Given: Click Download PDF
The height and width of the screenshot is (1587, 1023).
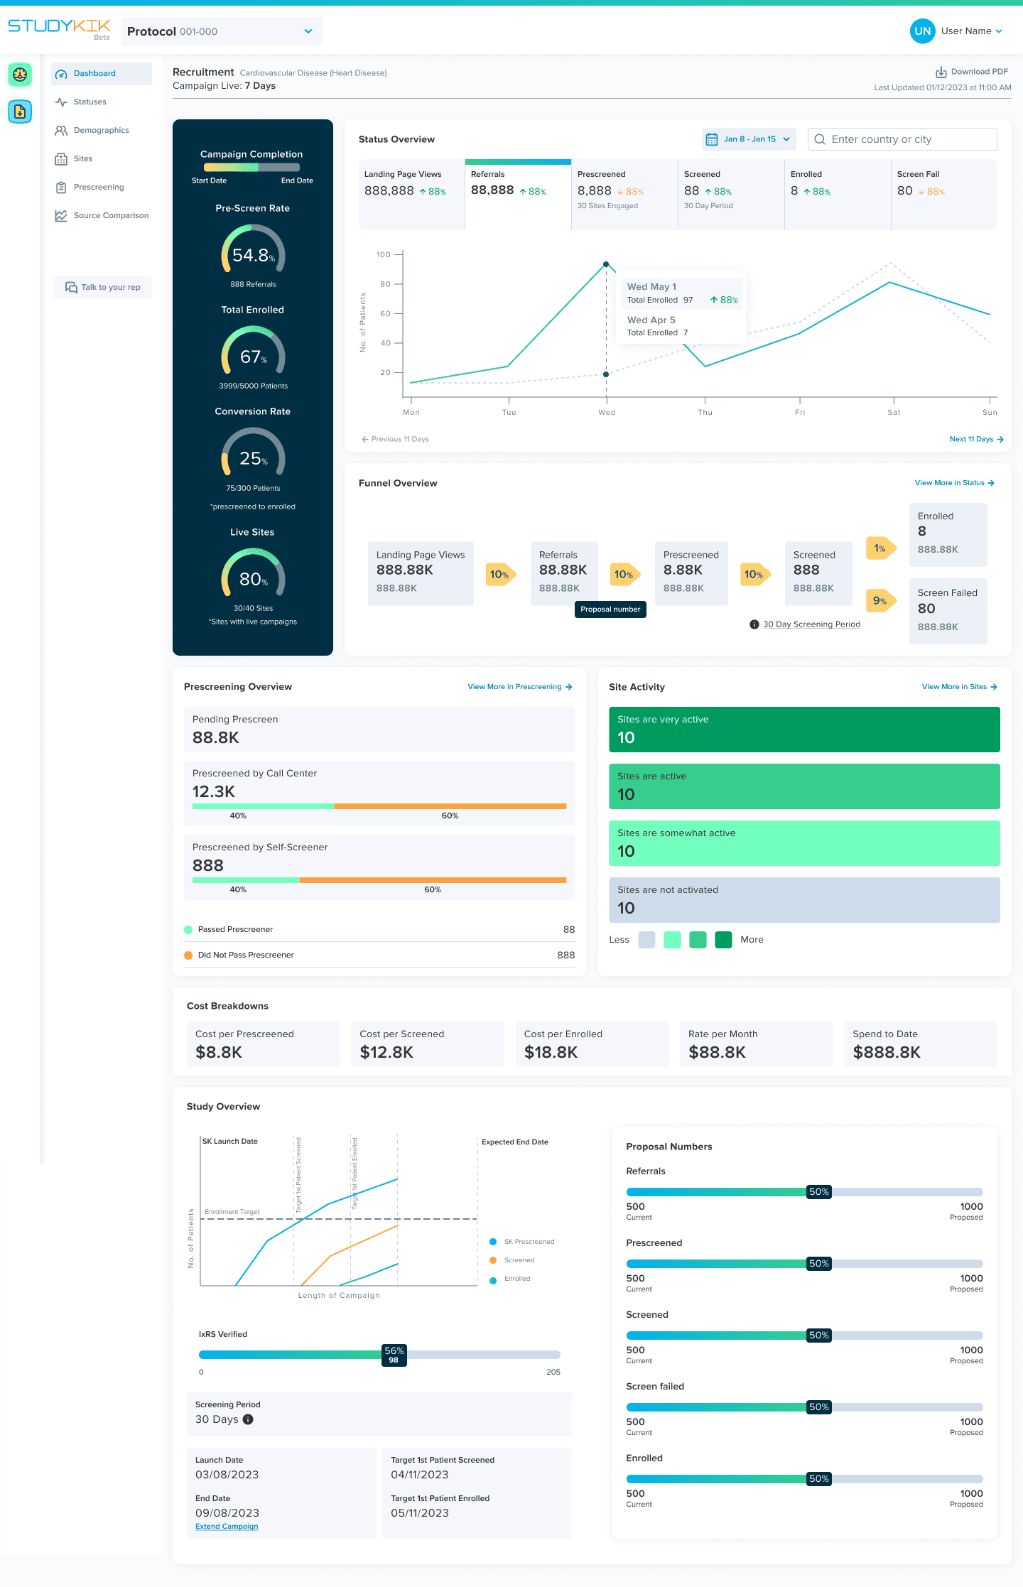Looking at the screenshot, I should [972, 72].
